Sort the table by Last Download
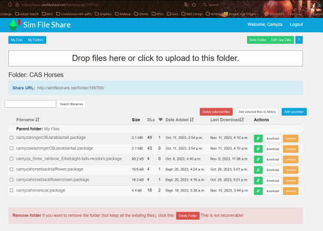 coord(227,120)
